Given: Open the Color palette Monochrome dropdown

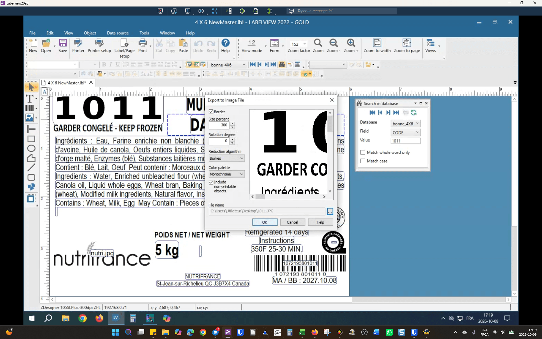Looking at the screenshot, I should point(226,174).
